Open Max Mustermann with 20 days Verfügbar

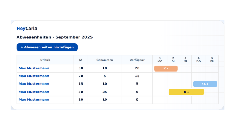point(34,68)
